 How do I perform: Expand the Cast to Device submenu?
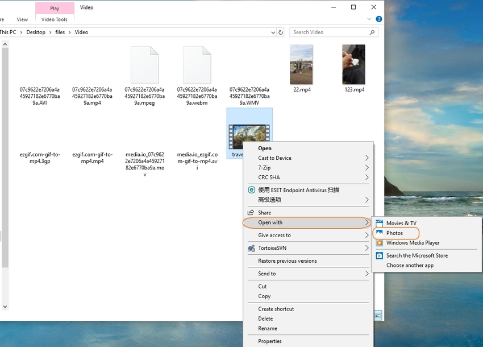click(367, 158)
